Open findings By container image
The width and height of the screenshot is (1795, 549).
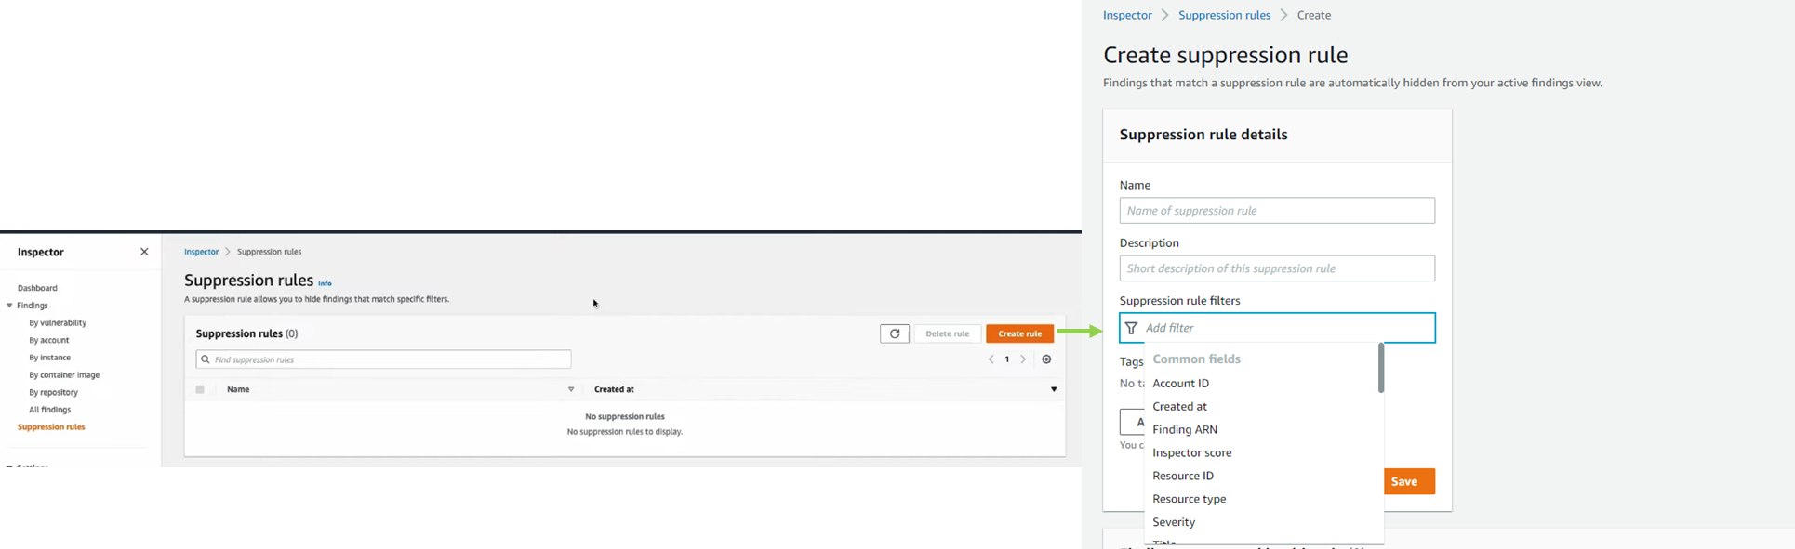coord(64,375)
